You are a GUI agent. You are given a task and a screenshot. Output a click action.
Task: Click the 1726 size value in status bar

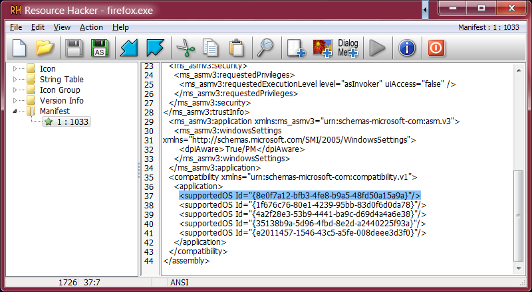(68, 283)
